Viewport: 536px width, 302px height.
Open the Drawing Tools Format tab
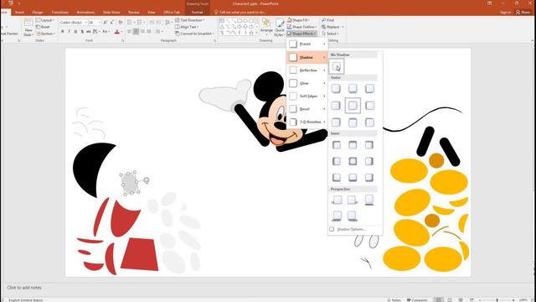click(x=197, y=12)
